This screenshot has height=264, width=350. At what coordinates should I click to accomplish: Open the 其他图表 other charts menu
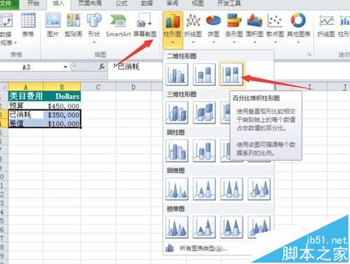(x=298, y=29)
